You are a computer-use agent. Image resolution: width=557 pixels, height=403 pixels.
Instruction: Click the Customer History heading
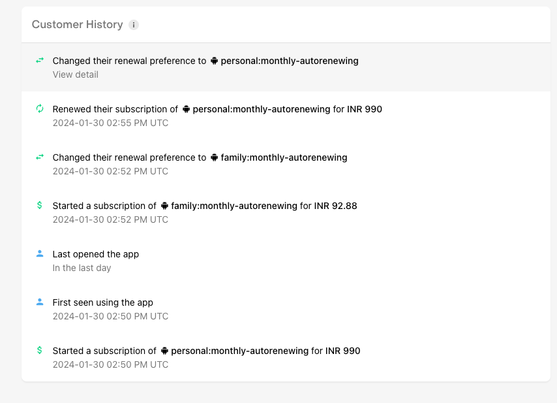point(77,25)
